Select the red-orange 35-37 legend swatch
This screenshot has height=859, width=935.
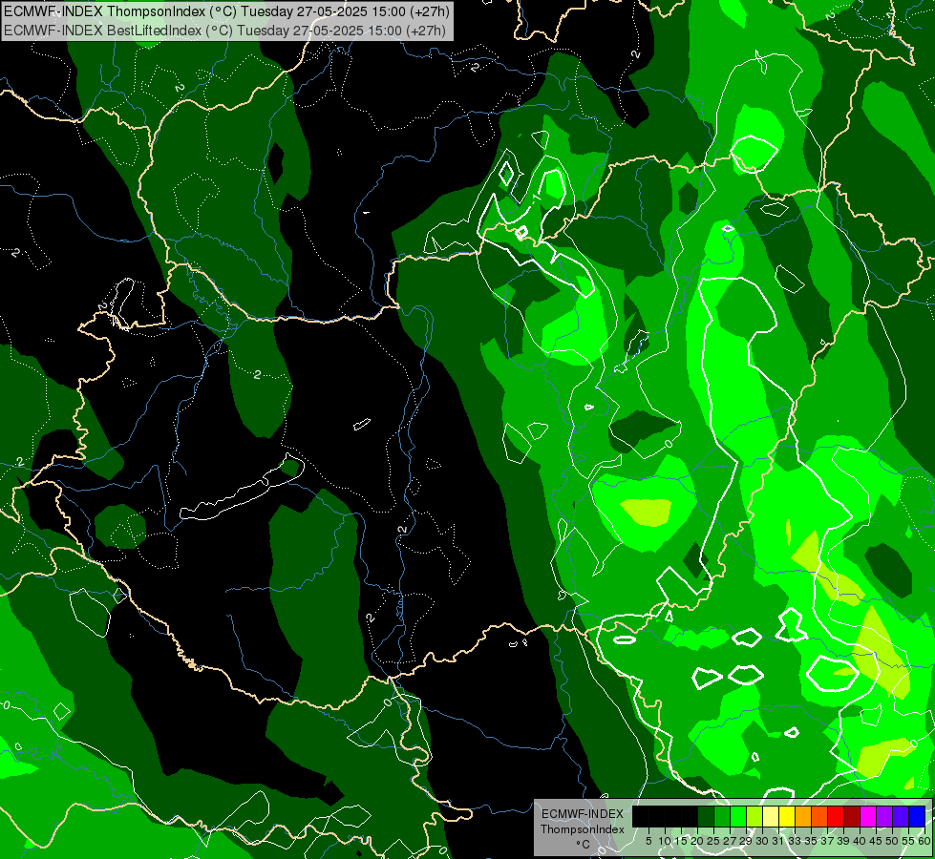[x=819, y=816]
